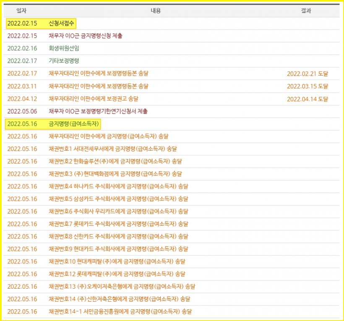Click 채권번호9 현대카드 주식회사 row
344x321 pixels.
coord(172,249)
